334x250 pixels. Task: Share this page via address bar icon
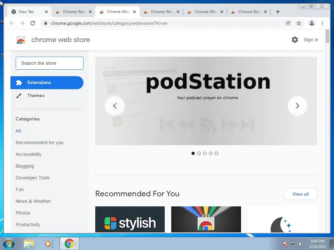tap(288, 23)
